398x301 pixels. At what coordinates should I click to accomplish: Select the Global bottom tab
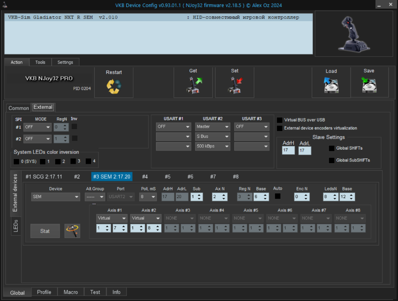pyautogui.click(x=17, y=293)
